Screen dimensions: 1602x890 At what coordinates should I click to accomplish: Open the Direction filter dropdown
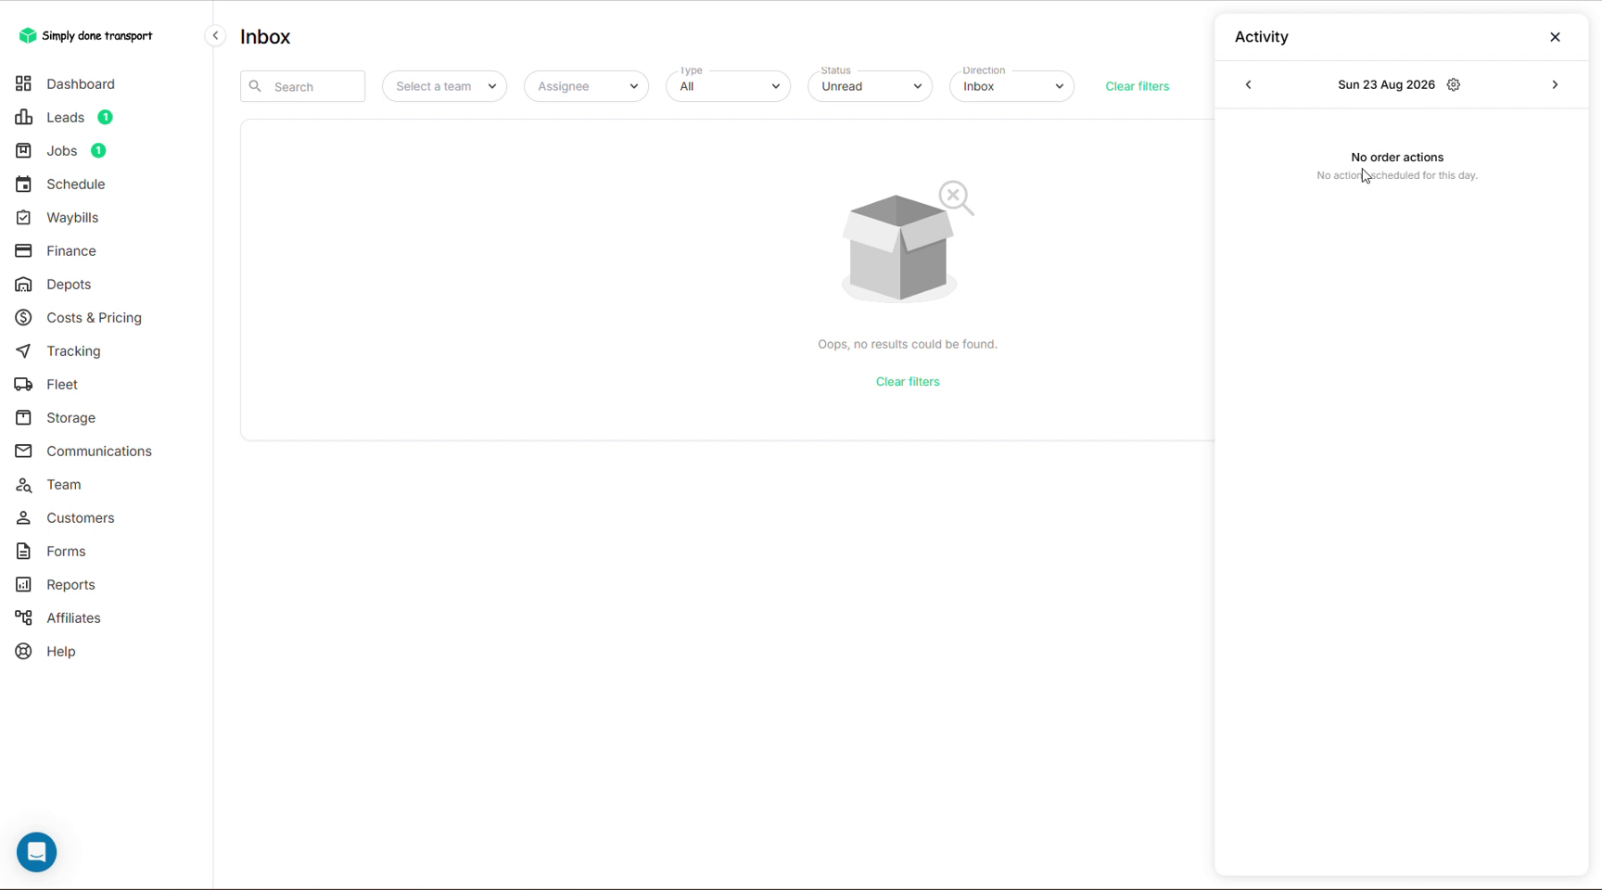pyautogui.click(x=1011, y=86)
